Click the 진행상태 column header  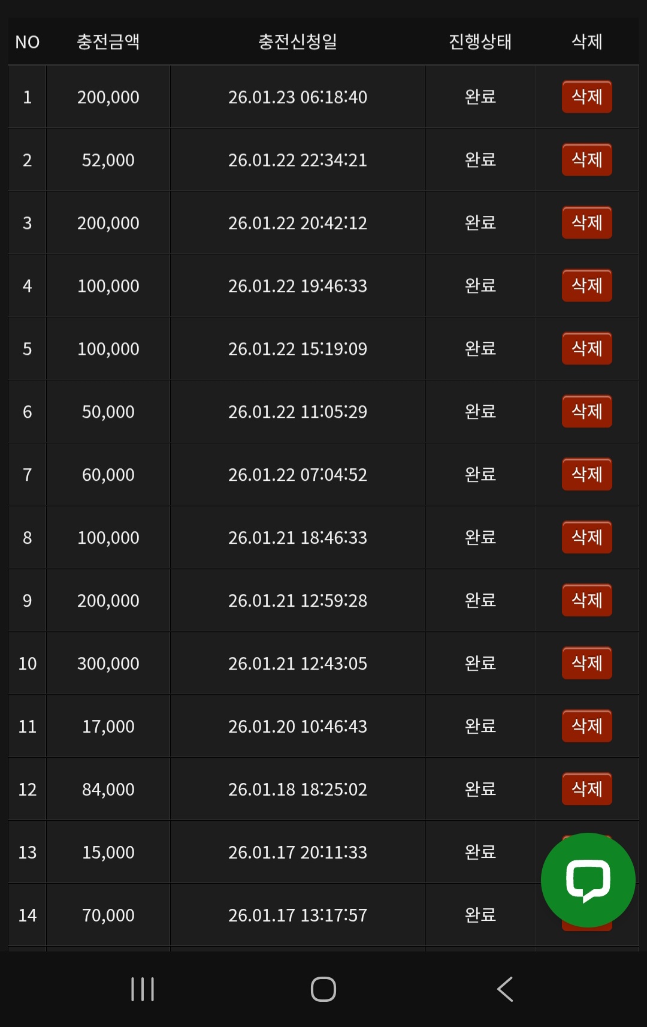click(x=480, y=41)
